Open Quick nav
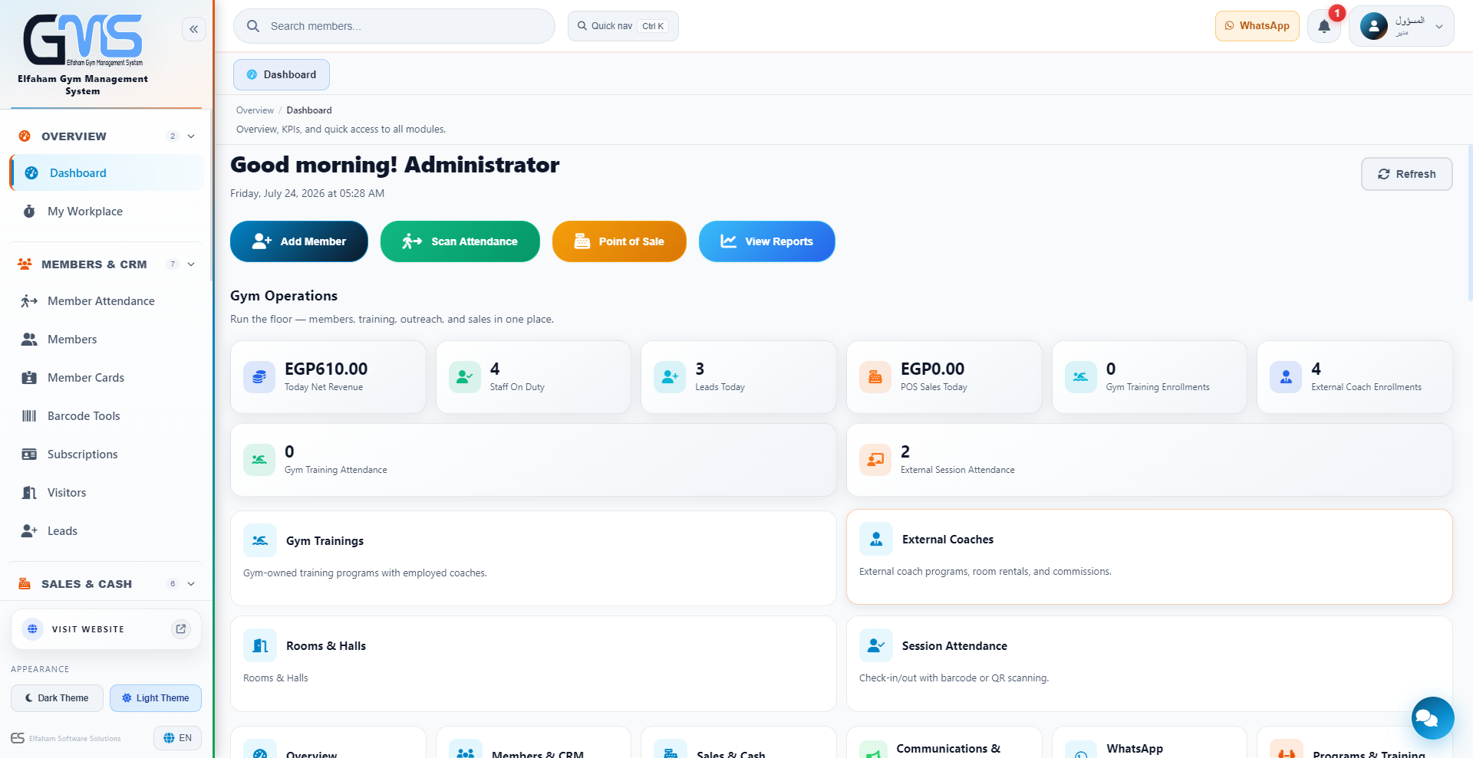This screenshot has width=1473, height=758. tap(623, 26)
